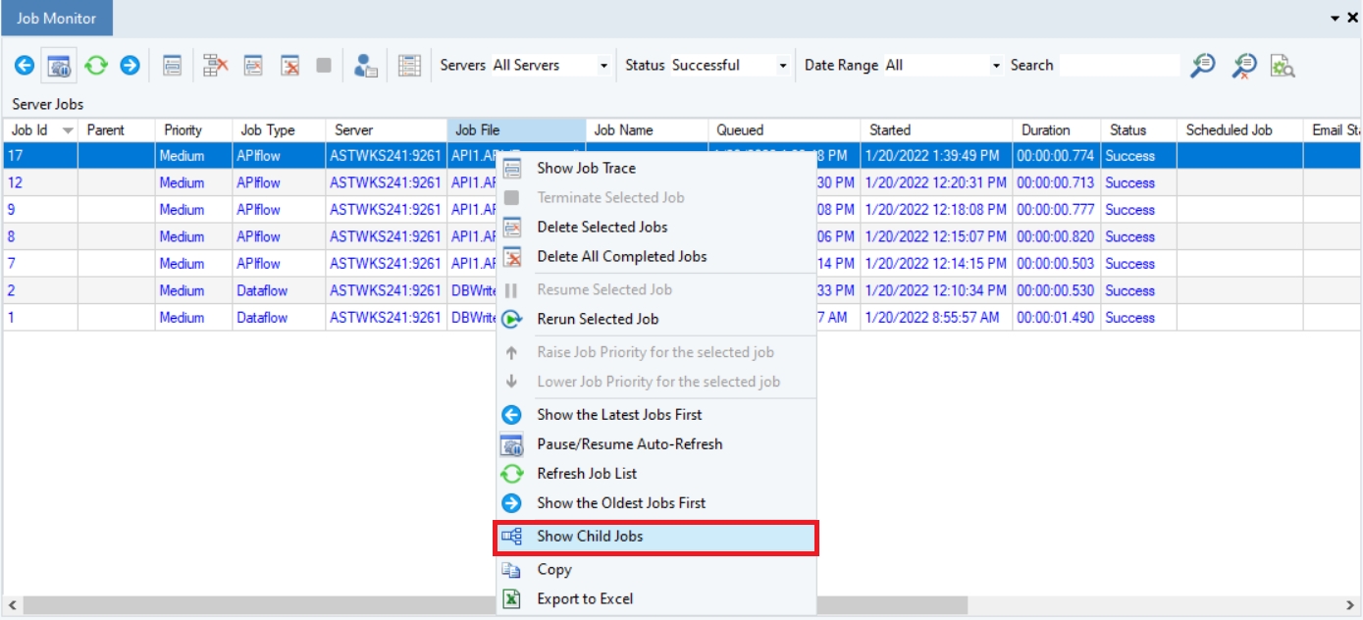Click inside the Search text field

tap(1119, 66)
